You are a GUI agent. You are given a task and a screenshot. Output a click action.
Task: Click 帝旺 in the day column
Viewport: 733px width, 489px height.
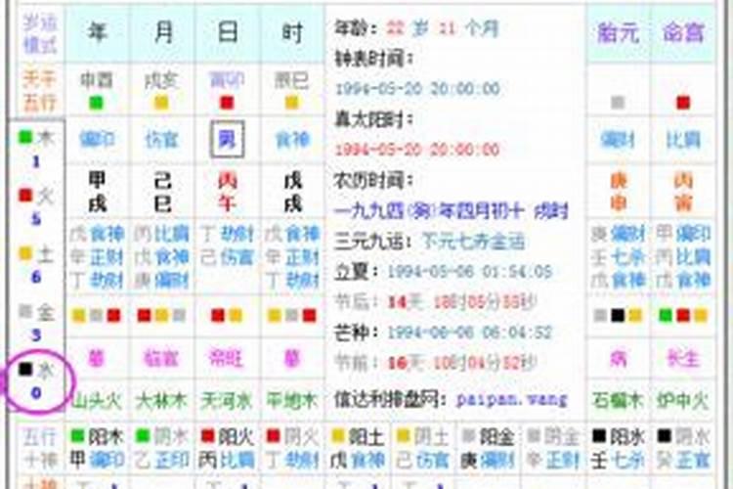[x=227, y=359]
